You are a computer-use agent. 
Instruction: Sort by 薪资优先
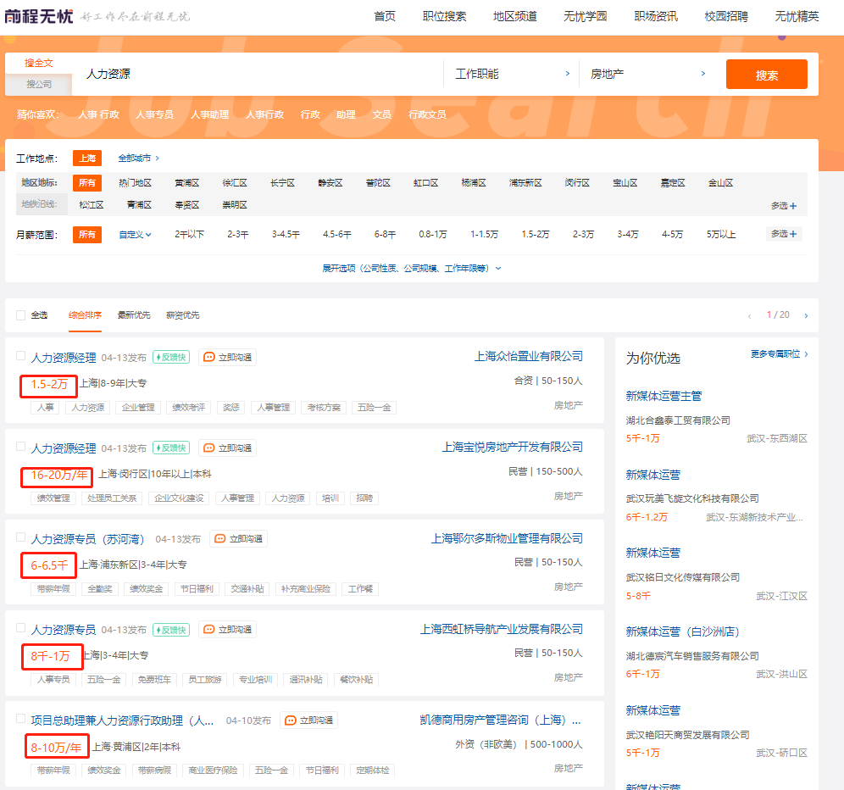click(182, 315)
